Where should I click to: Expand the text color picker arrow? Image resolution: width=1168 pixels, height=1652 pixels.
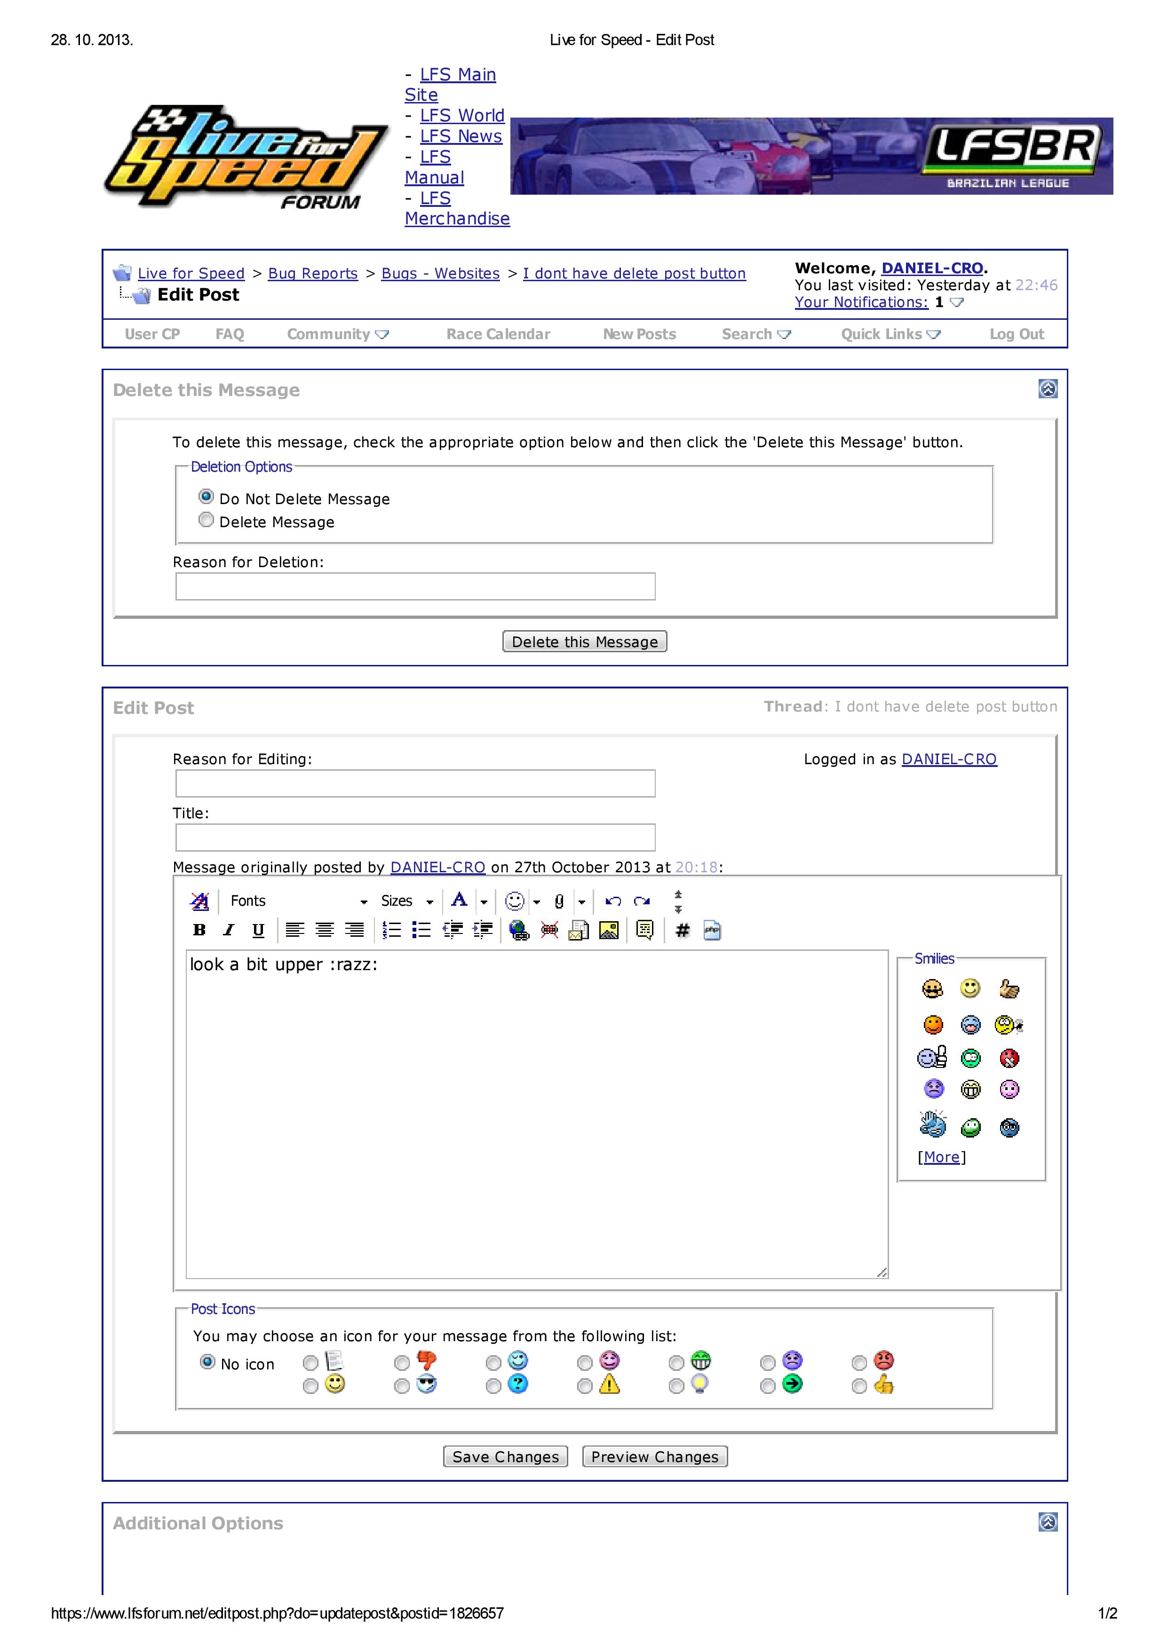[x=484, y=901]
